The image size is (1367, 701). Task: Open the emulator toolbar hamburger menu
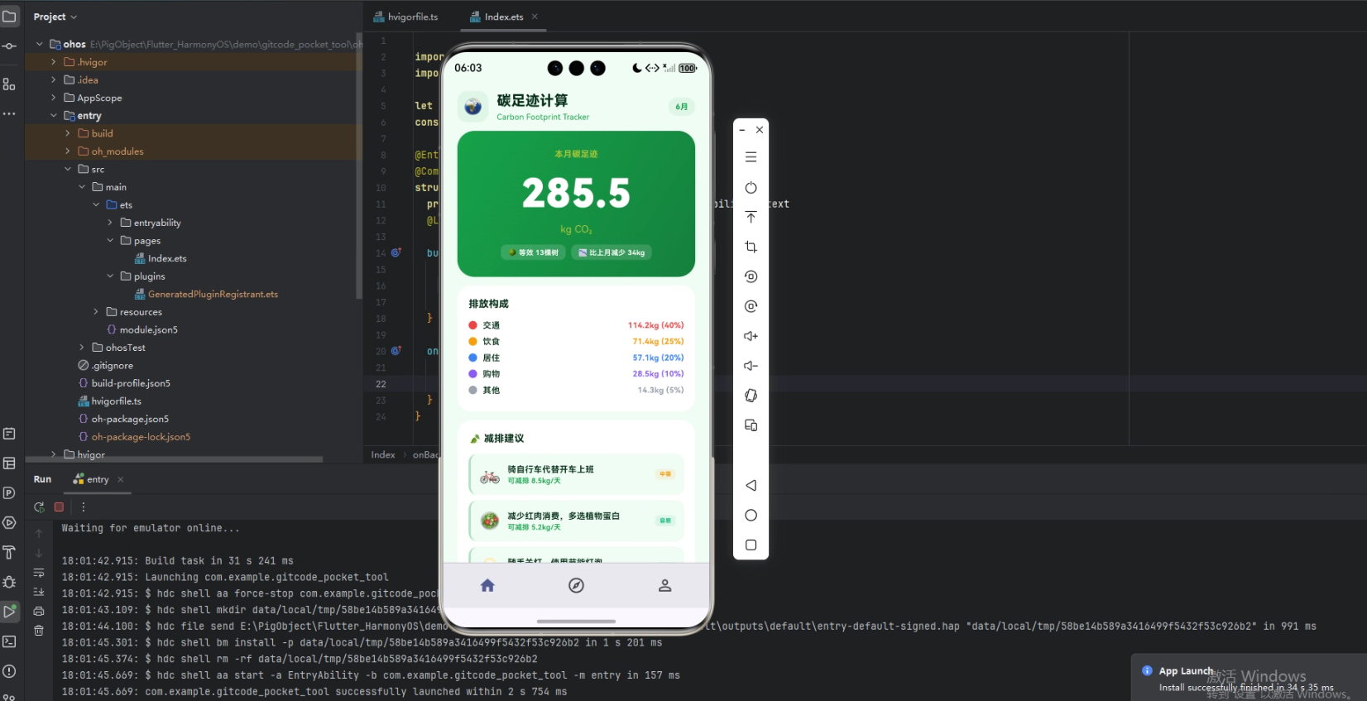pos(751,157)
